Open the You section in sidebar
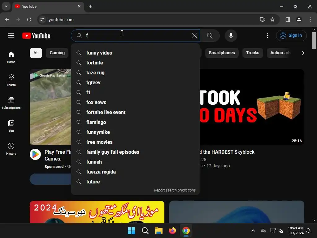This screenshot has width=317, height=238. [x=11, y=126]
